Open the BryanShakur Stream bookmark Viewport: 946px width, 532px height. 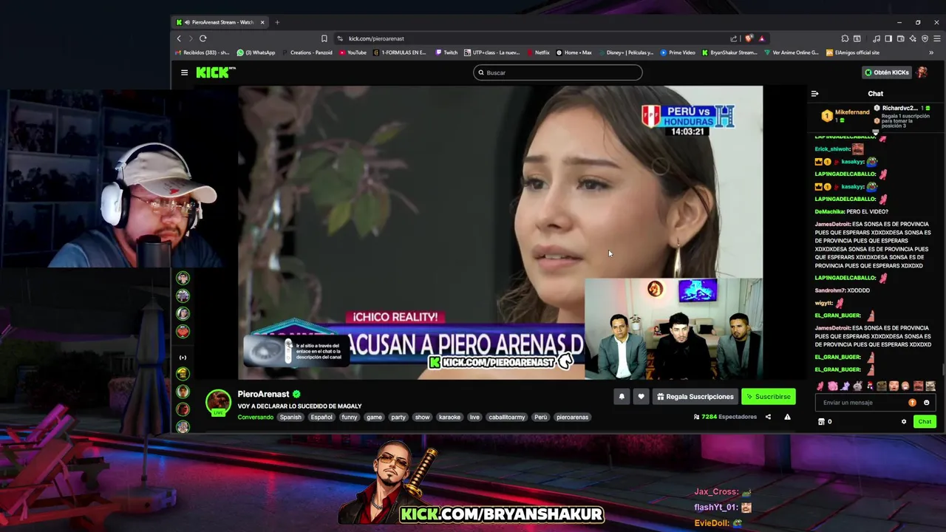tap(729, 52)
